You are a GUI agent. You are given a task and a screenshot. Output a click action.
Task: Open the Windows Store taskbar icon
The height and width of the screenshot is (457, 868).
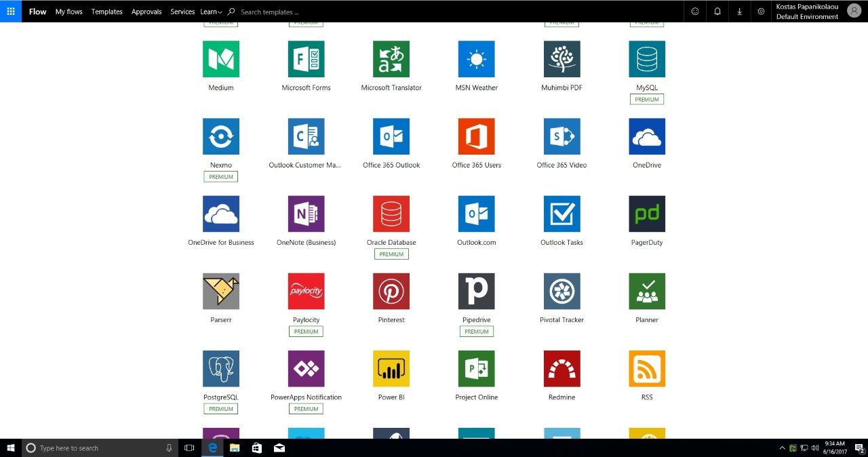coord(256,448)
